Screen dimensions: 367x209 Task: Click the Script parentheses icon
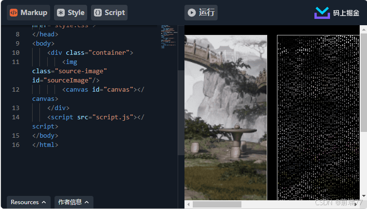98,13
